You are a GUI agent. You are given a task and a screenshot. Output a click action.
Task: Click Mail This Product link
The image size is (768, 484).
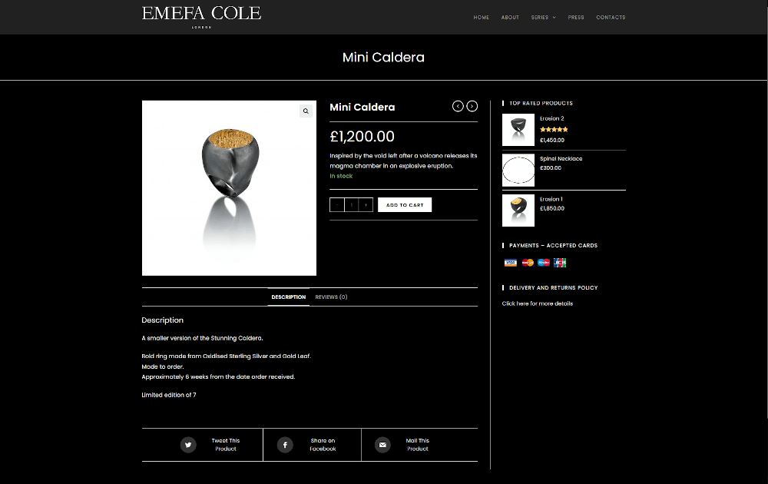[417, 445]
